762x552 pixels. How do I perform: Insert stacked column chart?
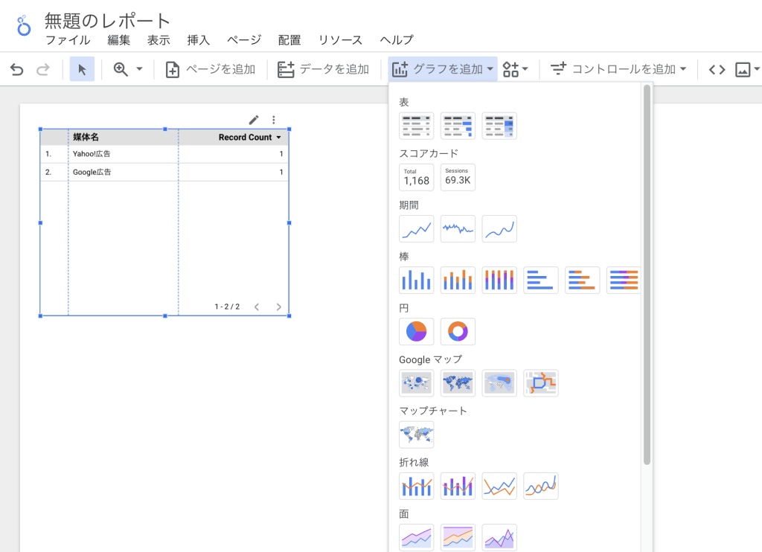458,280
